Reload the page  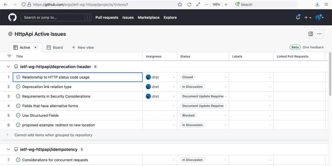(x=189, y=4)
